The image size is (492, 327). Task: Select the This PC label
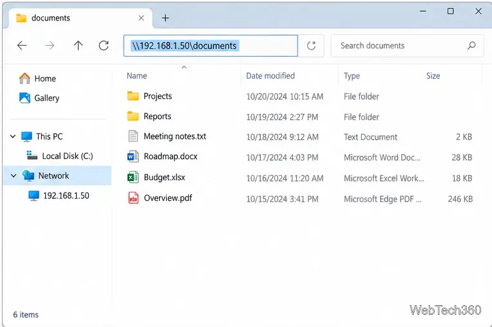click(49, 136)
